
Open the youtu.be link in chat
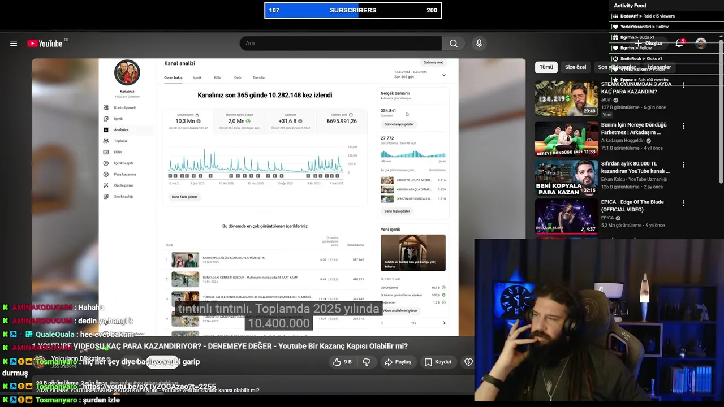[x=149, y=387]
